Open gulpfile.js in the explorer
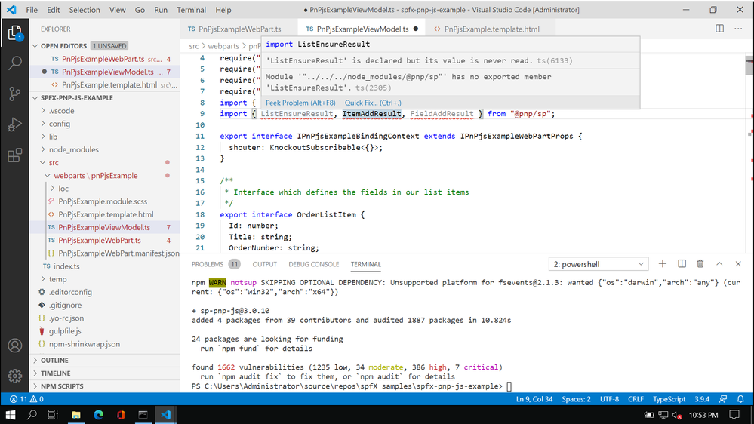754x424 pixels. pyautogui.click(x=65, y=330)
